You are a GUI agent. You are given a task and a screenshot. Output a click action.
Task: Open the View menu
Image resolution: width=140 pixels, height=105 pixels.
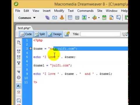click(36, 10)
